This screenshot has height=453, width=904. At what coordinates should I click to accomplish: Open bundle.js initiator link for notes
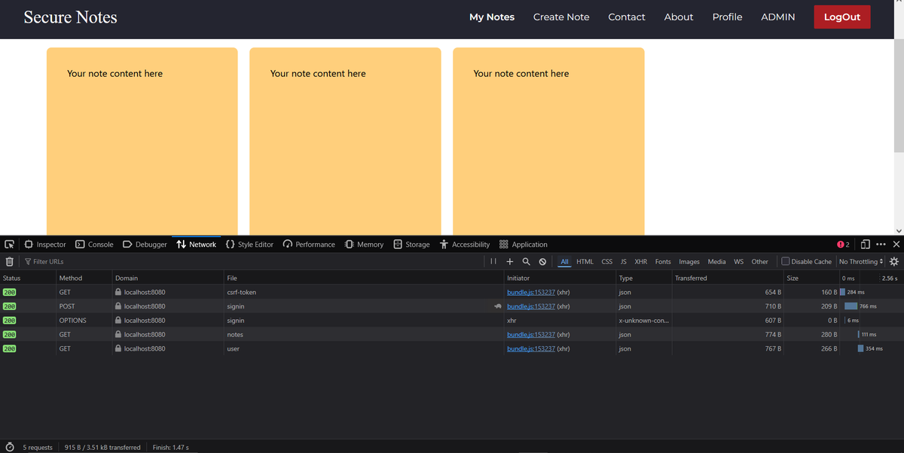click(531, 335)
